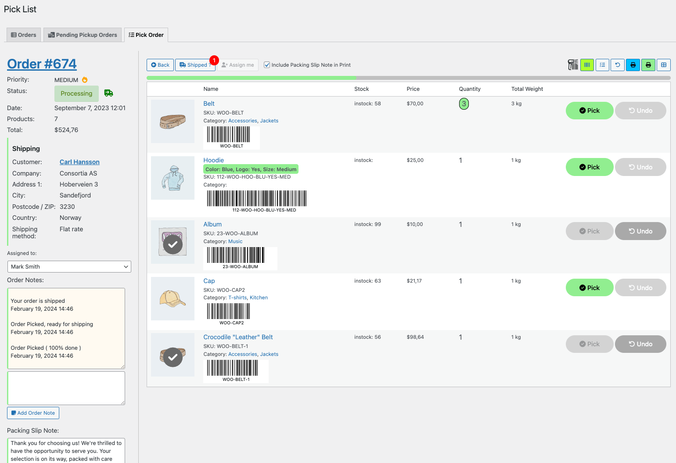Click the Shipped button
The image size is (676, 463).
195,65
